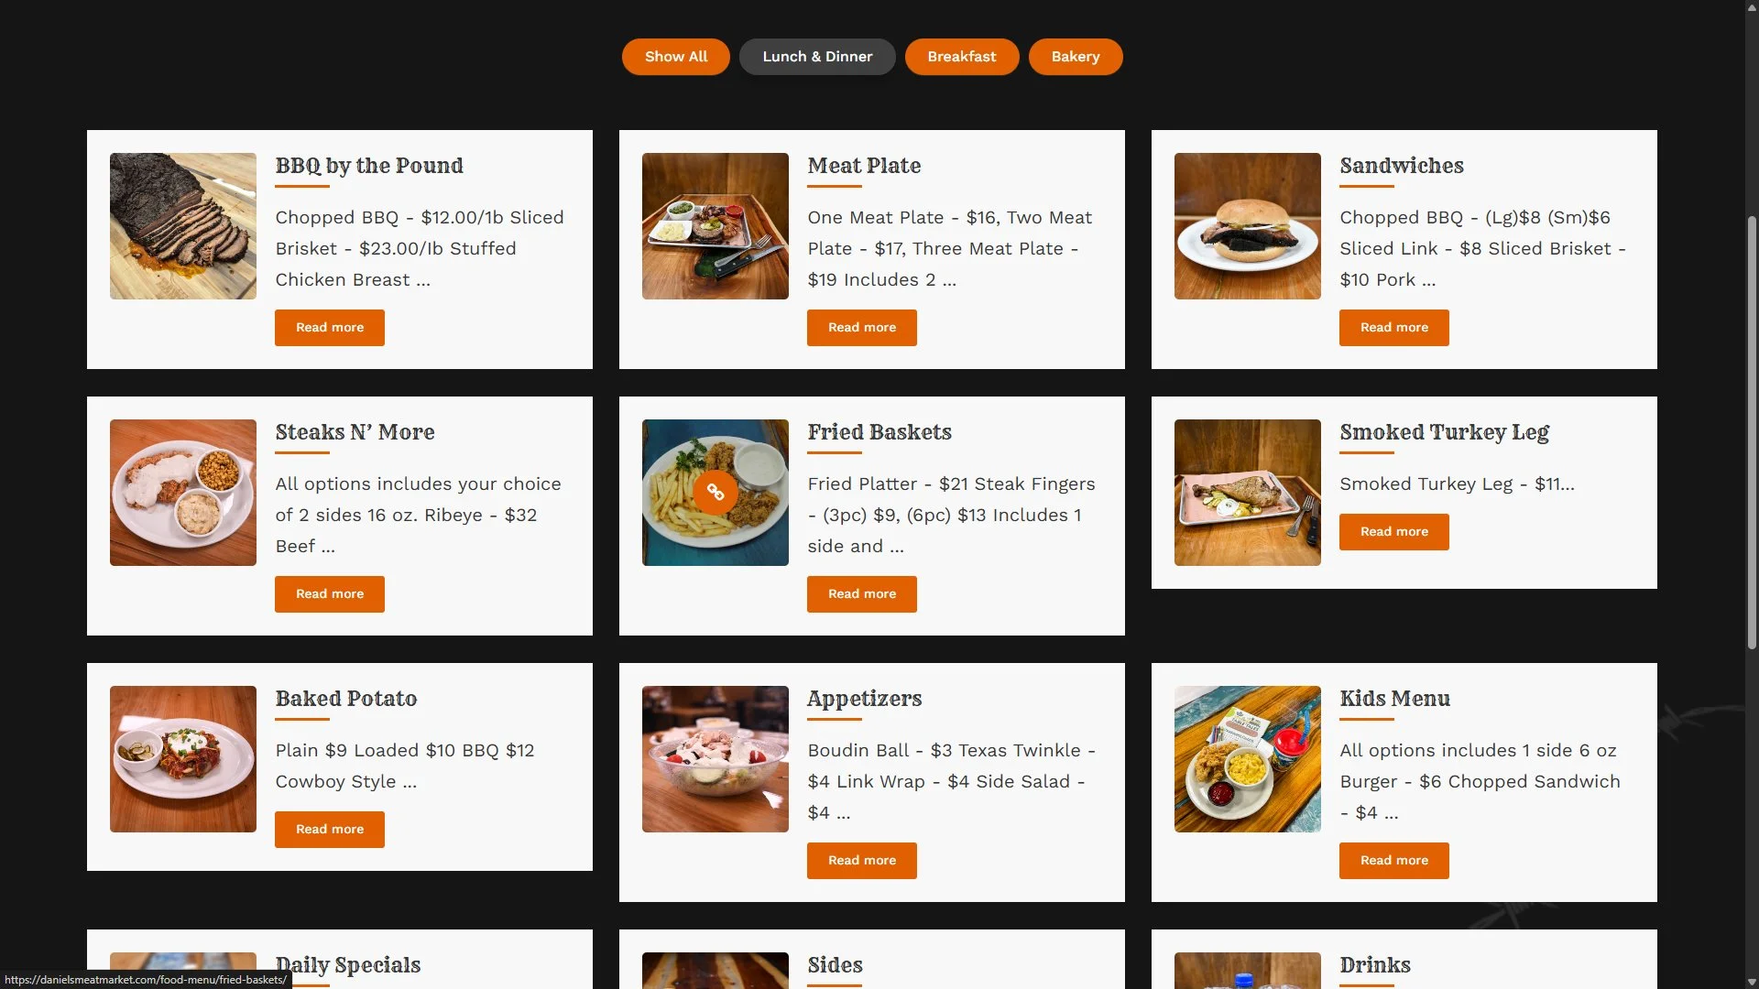This screenshot has width=1759, height=989.
Task: Select the Show All filter
Action: (x=676, y=57)
